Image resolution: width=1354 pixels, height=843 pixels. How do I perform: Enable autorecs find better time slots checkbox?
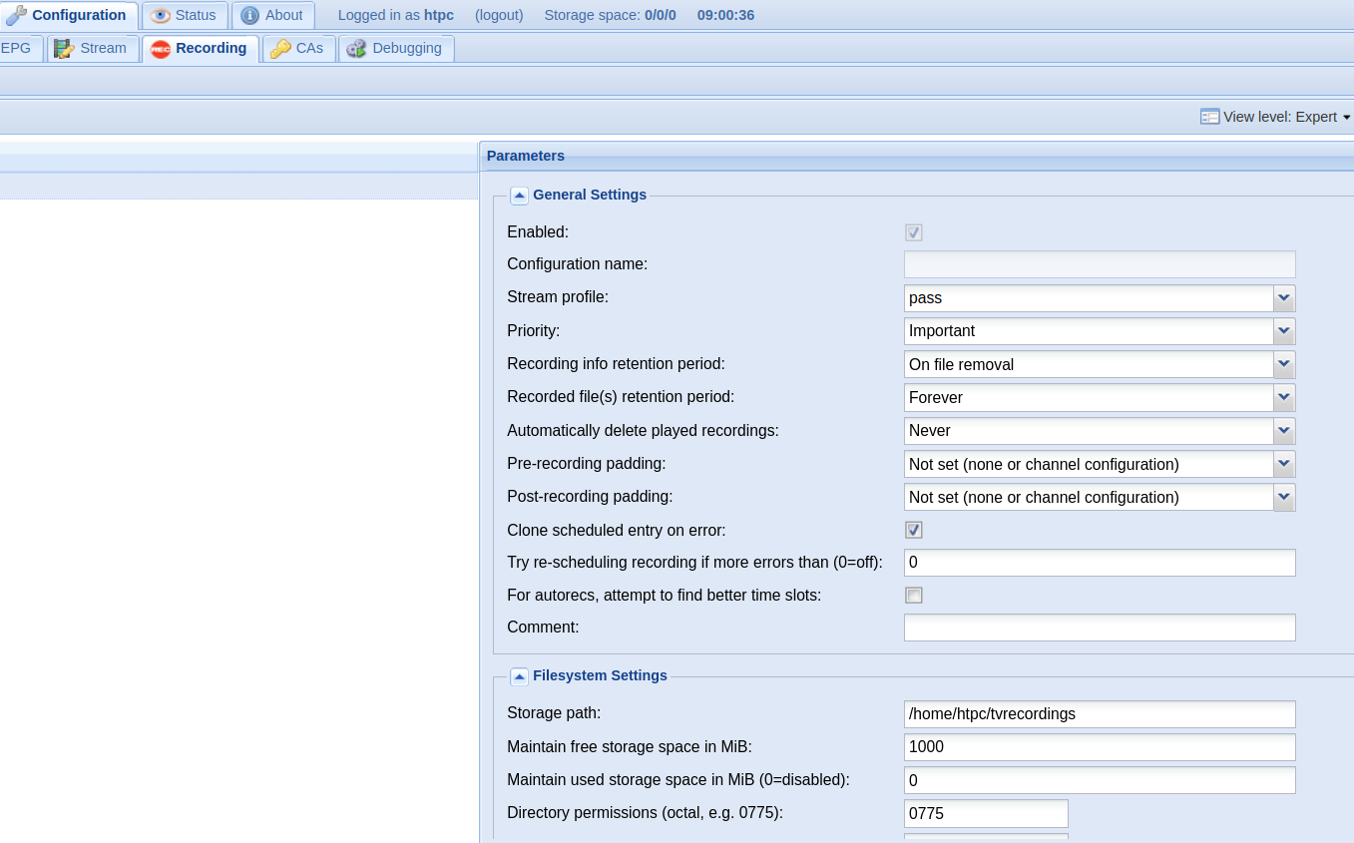pos(913,596)
